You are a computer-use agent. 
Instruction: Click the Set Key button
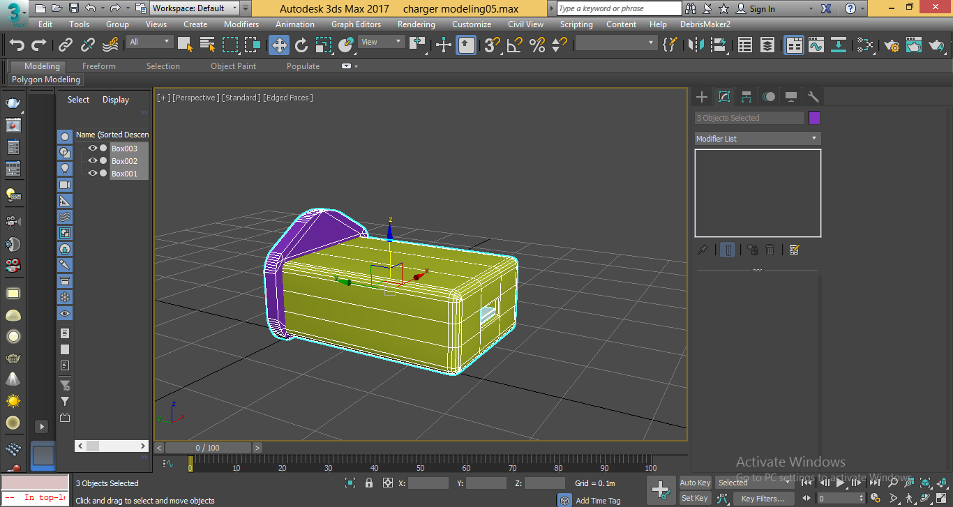pyautogui.click(x=695, y=498)
